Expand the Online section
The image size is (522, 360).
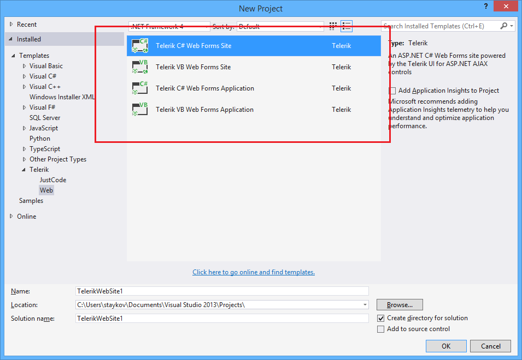[11, 216]
